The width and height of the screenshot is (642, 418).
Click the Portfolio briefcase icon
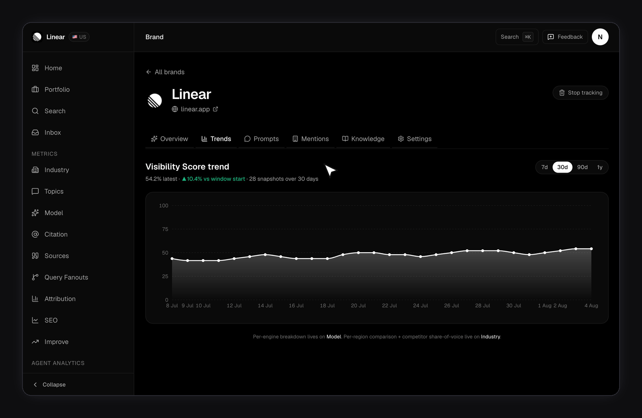tap(35, 90)
